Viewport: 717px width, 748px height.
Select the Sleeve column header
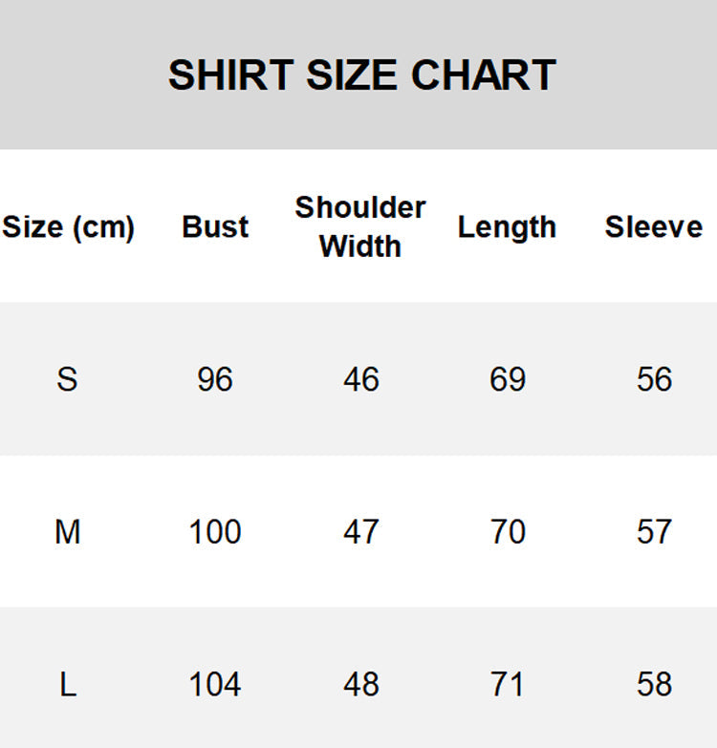[x=653, y=227]
